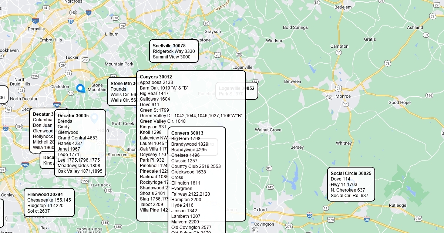The image size is (444, 233).
Task: Select the Social Circle 30025 info box
Action: click(351, 184)
